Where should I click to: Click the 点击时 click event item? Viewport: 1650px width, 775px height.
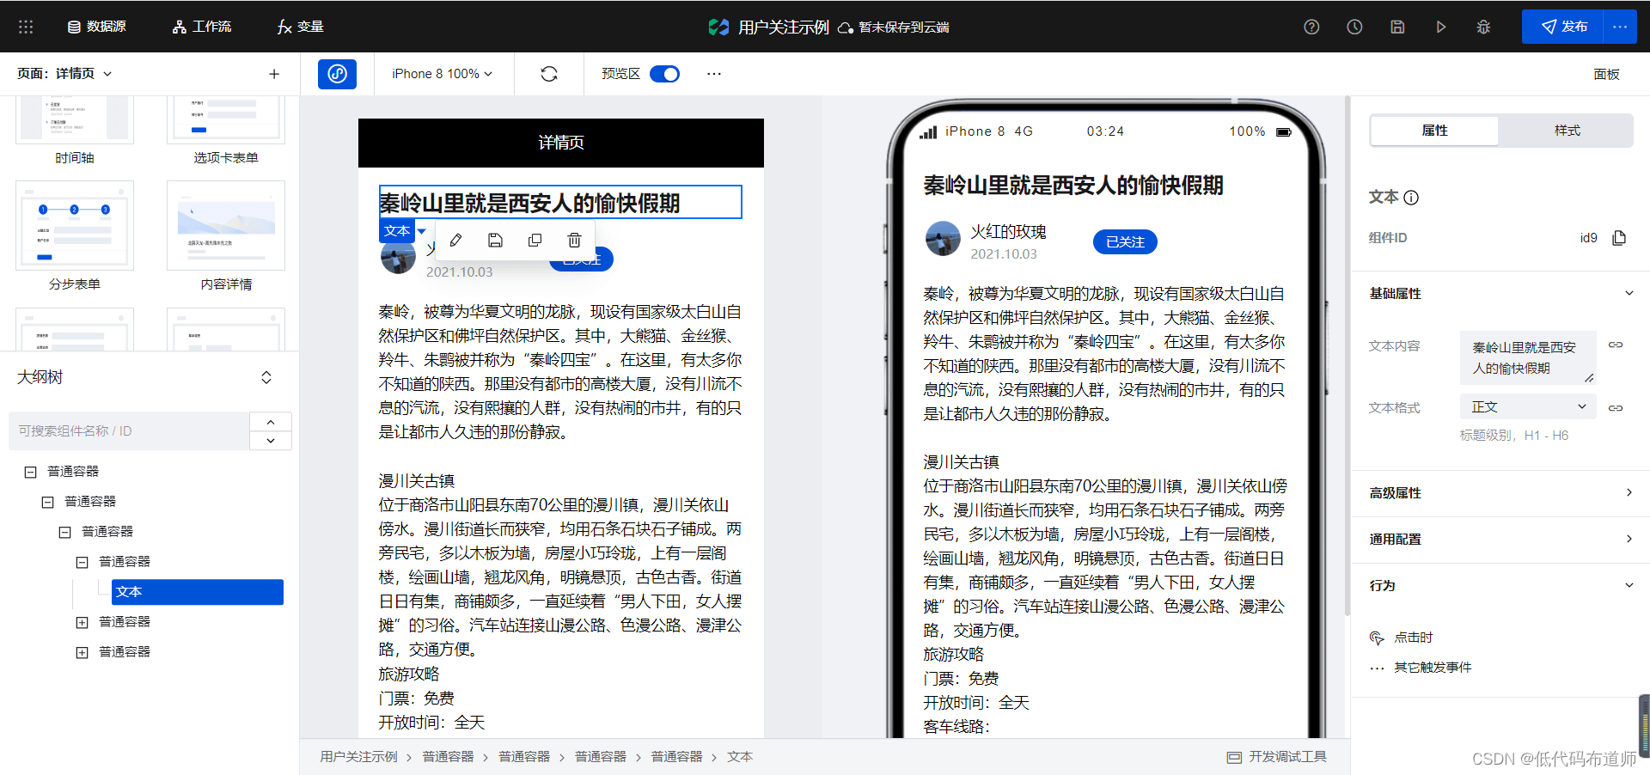pos(1402,638)
